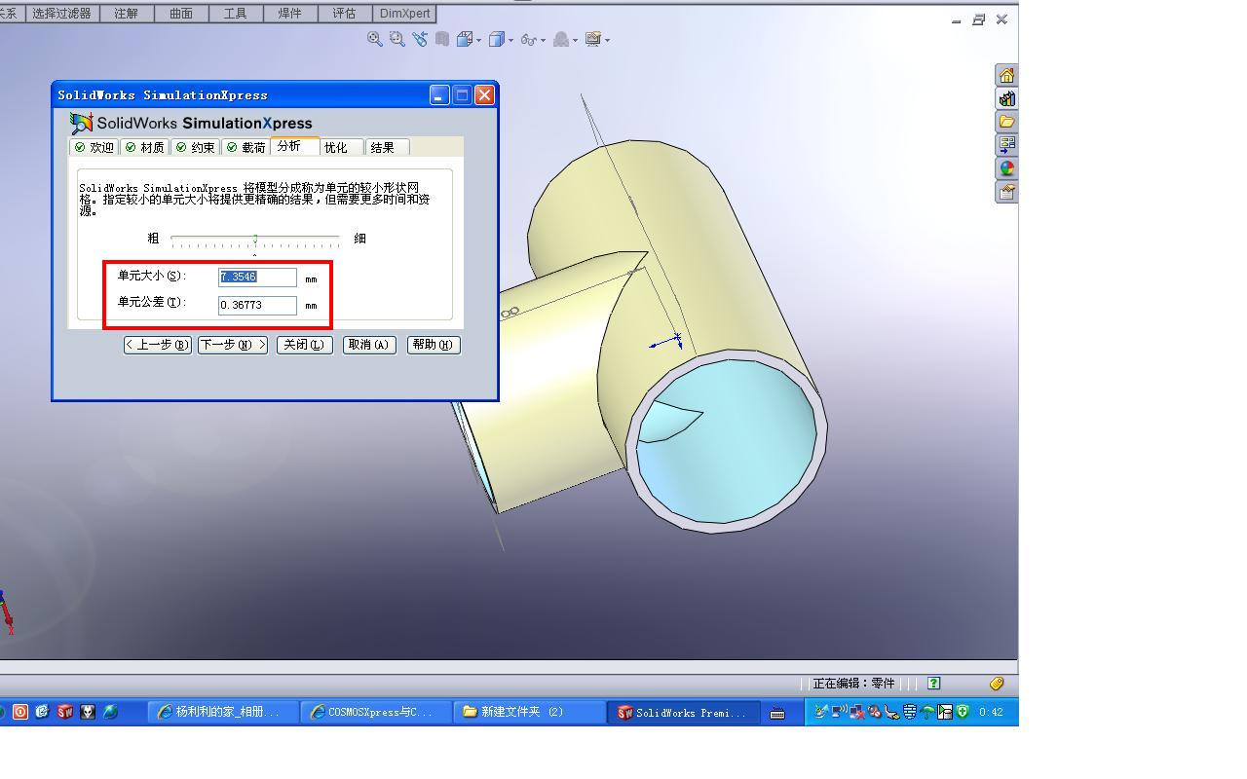
Task: Switch to the 载荷 tab
Action: click(x=246, y=147)
